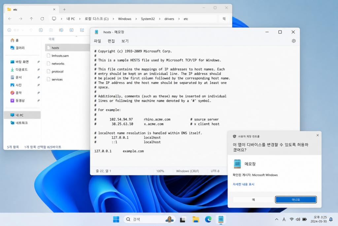Click the 127.0.0.1 example.com line in Notepad
This screenshot has height=226, width=338.
point(119,151)
